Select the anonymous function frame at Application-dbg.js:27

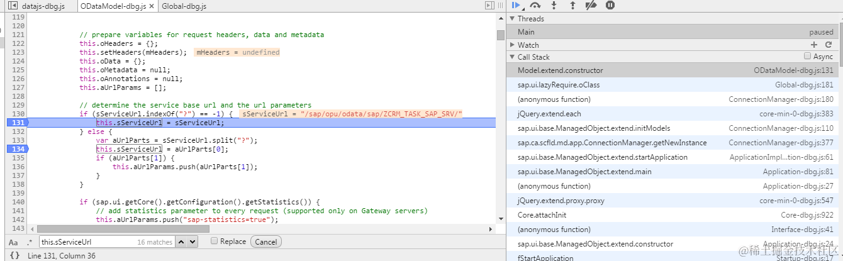[673, 186]
